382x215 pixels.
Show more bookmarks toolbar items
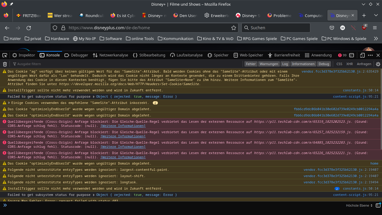point(376,39)
